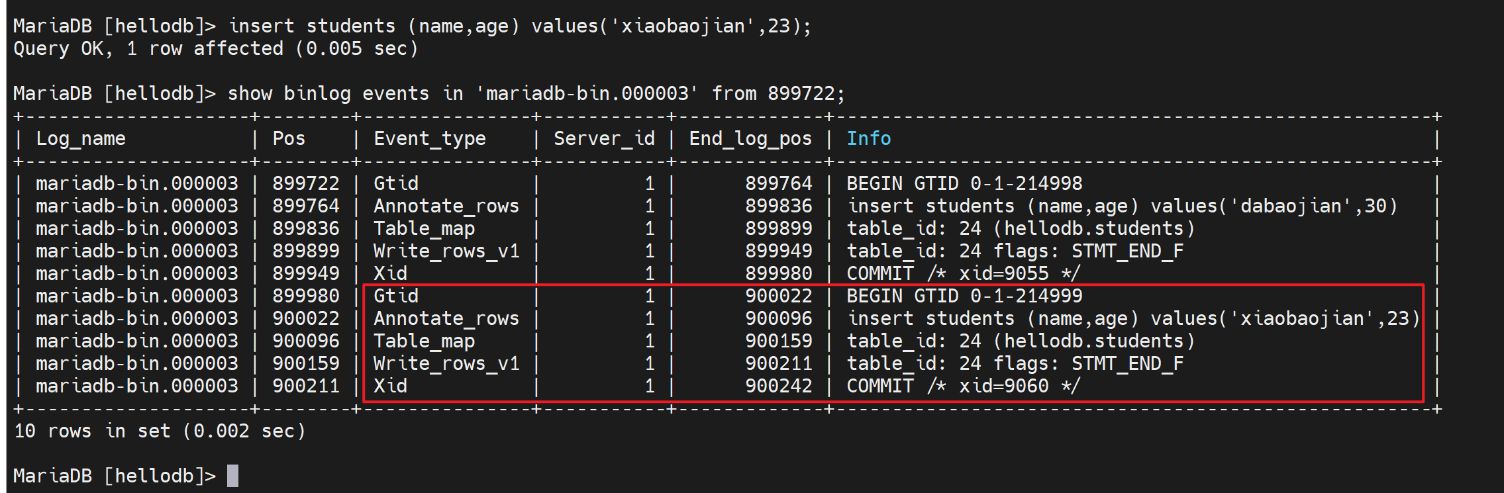This screenshot has width=1504, height=493.
Task: Click the End_log_pos column header
Action: coord(750,139)
